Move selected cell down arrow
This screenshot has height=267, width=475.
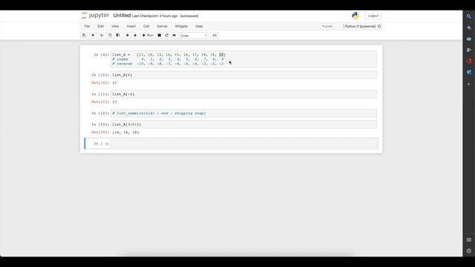click(135, 36)
